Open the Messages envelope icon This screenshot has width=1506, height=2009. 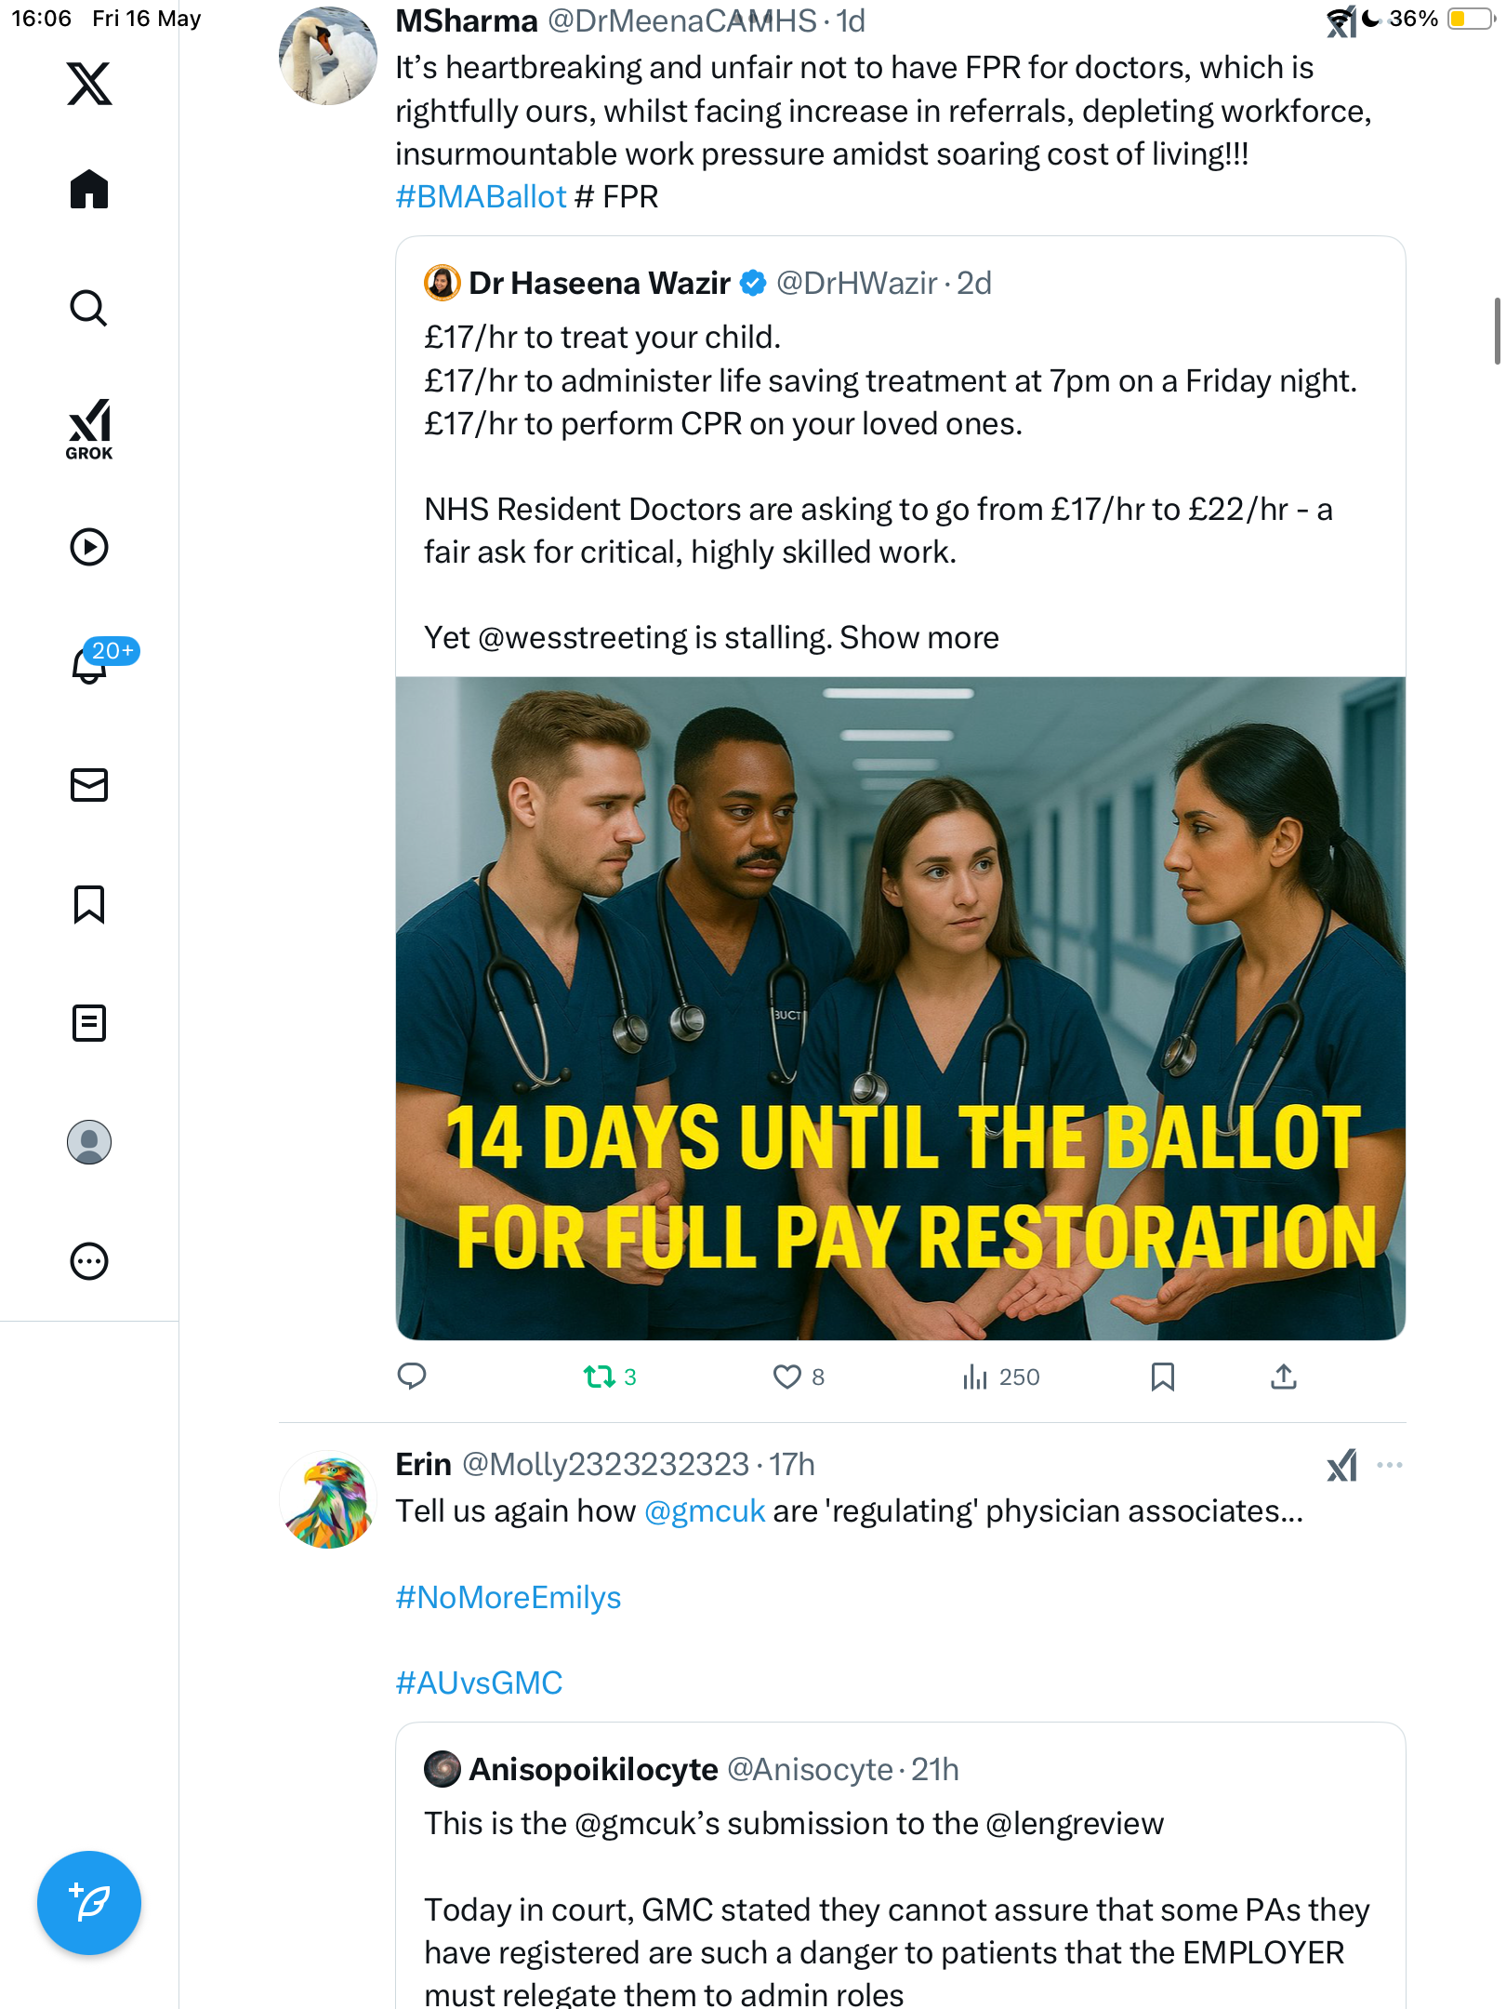click(89, 785)
